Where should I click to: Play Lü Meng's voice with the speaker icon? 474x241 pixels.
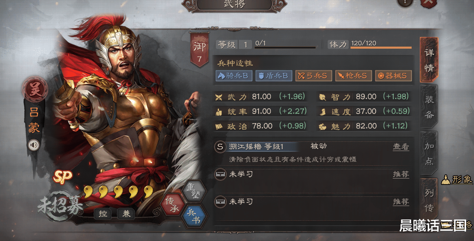pos(33,145)
